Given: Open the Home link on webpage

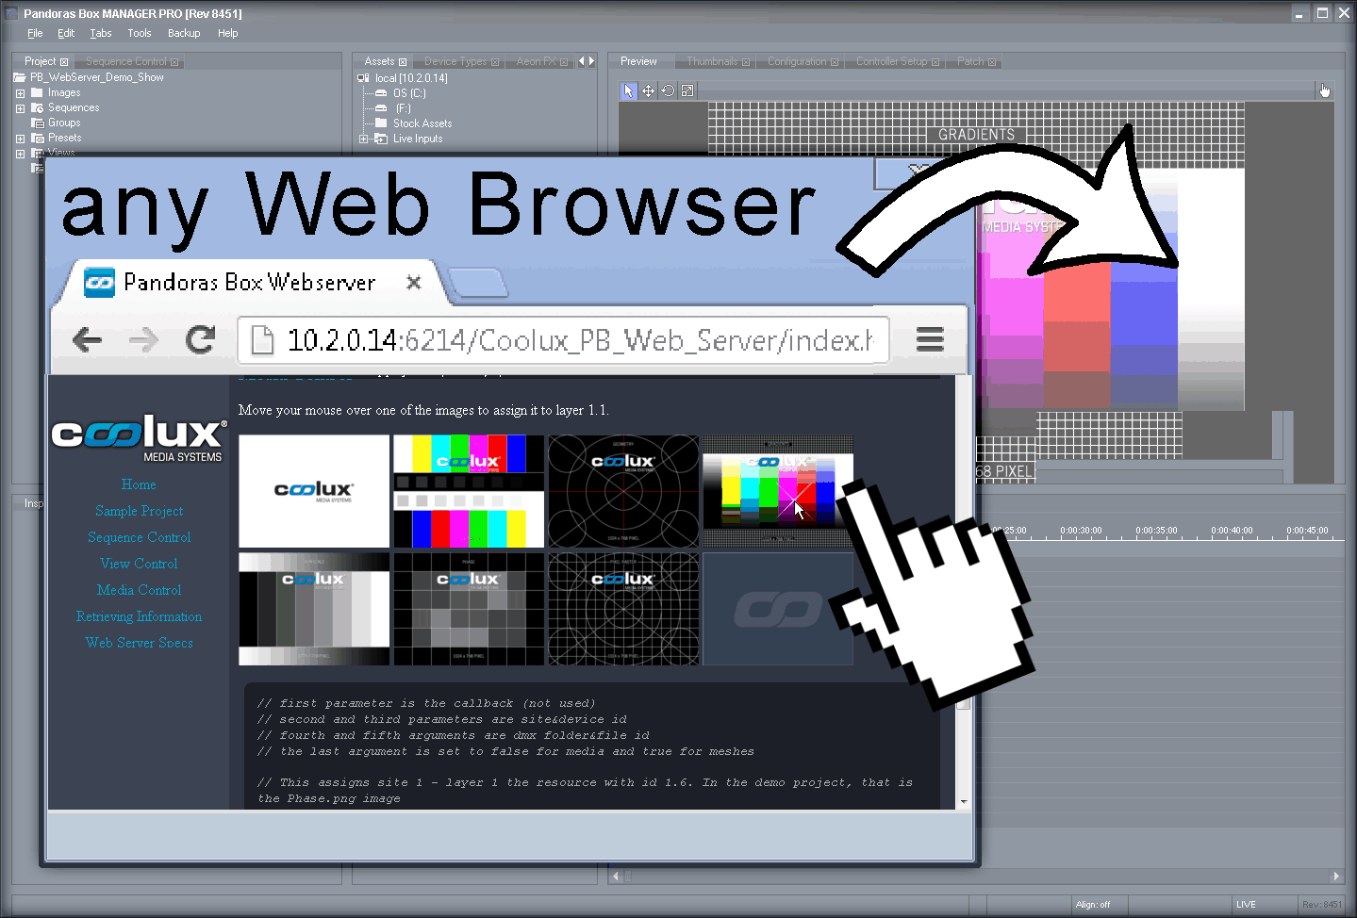Looking at the screenshot, I should coord(139,484).
